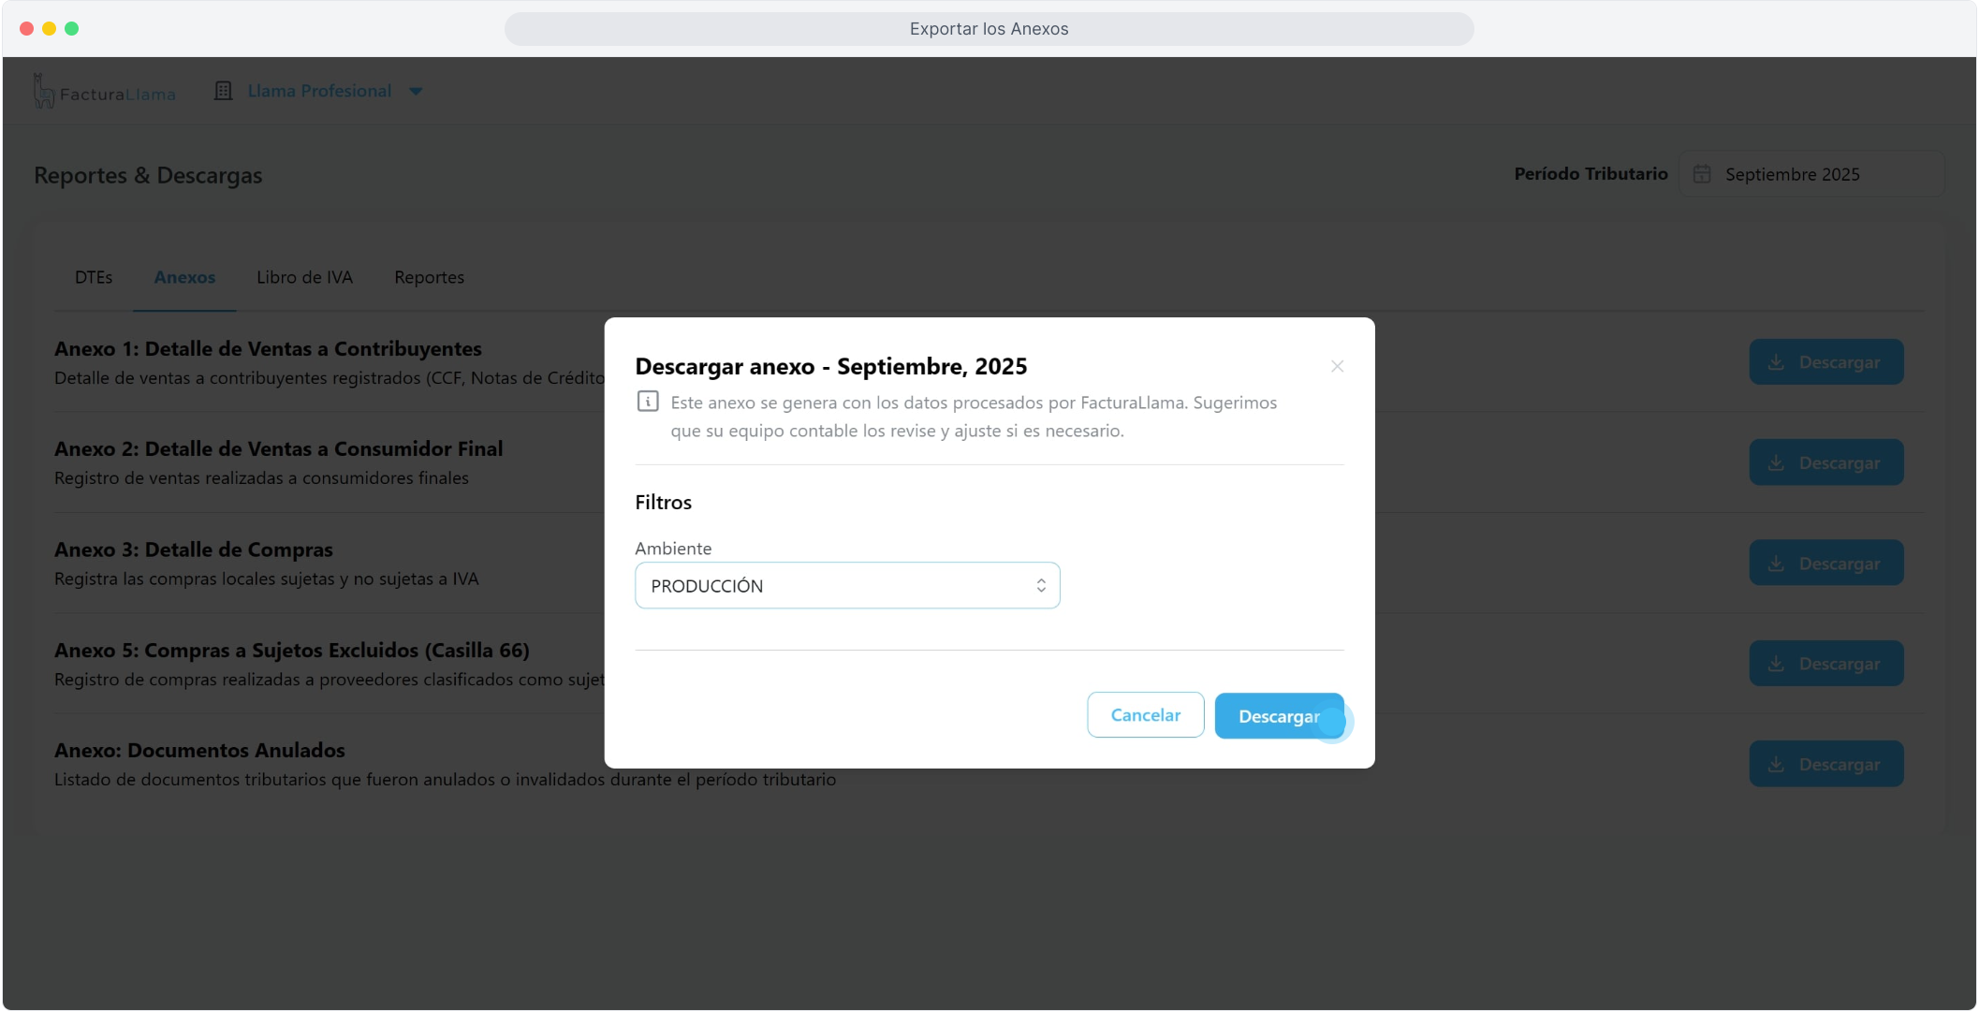Select the Anexos tab
The width and height of the screenshot is (1979, 1011).
click(184, 277)
